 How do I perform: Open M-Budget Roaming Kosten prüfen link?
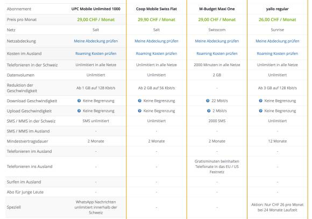tap(217, 54)
